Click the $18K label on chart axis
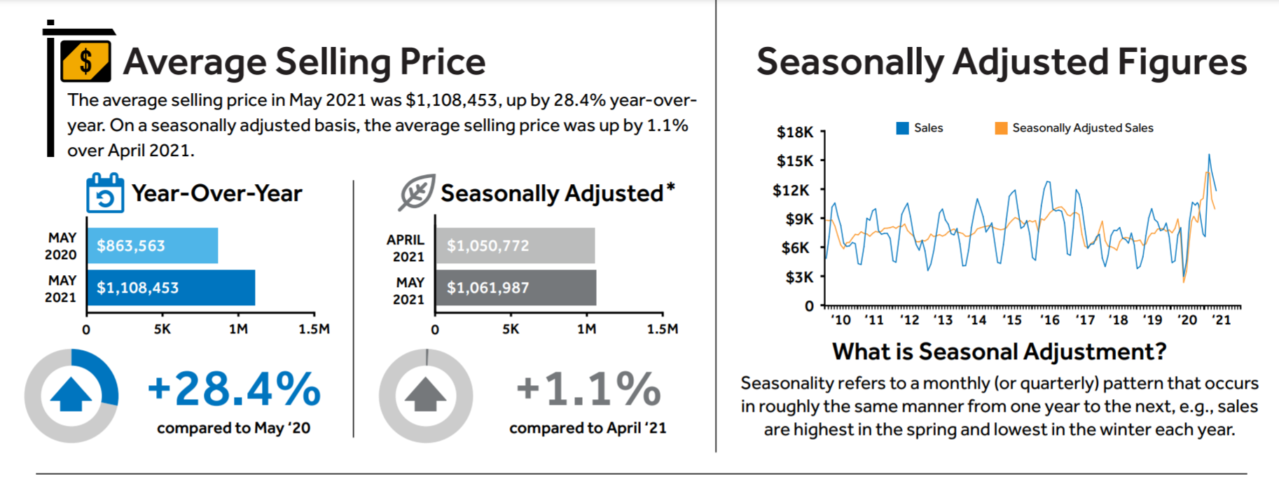Viewport: 1279px width, 486px height. click(x=795, y=132)
